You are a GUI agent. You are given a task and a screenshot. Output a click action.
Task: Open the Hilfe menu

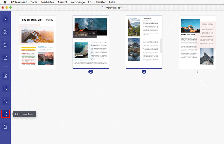pos(112,2)
